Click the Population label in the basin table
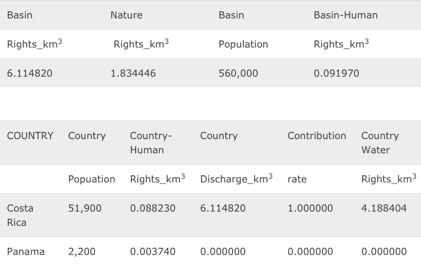421x271 pixels. [x=243, y=44]
